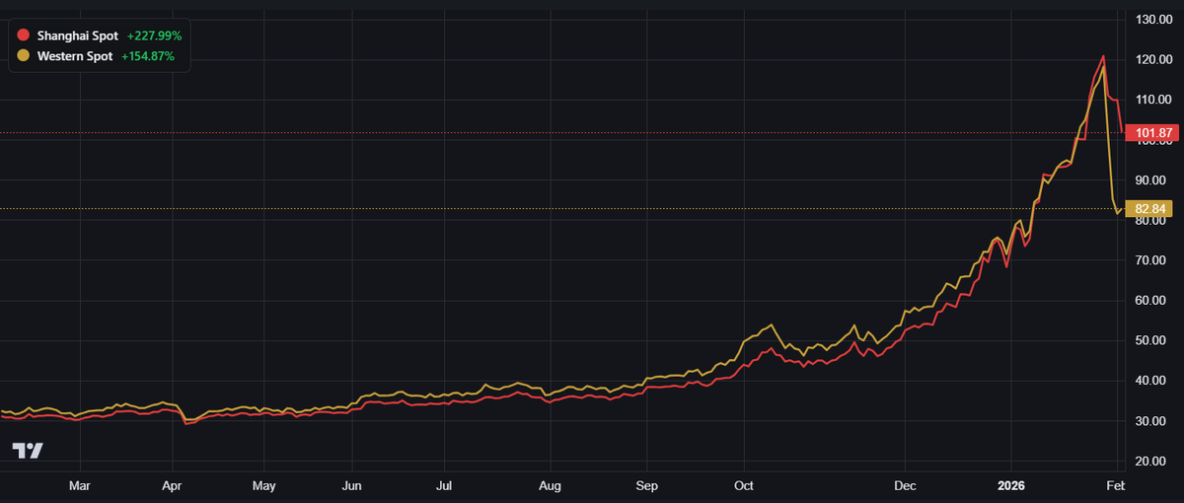Image resolution: width=1184 pixels, height=503 pixels.
Task: Click the 120.00 price axis label
Action: point(1152,59)
